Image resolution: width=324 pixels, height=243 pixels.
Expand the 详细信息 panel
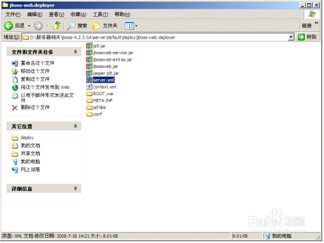[75, 188]
